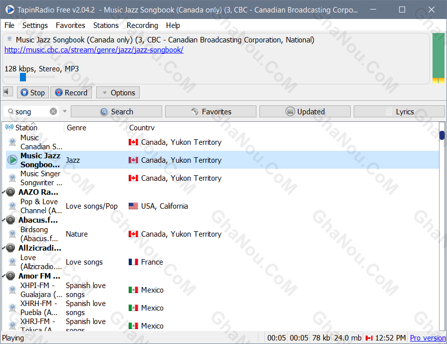The image size is (447, 344).
Task: Mute audio with the speaker icon
Action: tap(7, 92)
